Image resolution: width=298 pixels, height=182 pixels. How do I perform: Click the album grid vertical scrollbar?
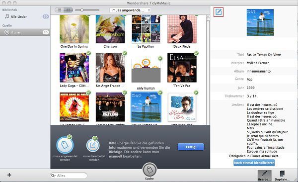tap(208, 70)
